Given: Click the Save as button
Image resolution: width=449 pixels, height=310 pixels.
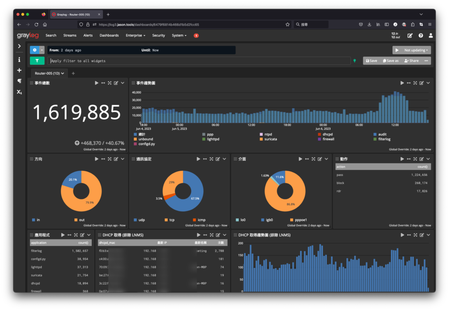Looking at the screenshot, I should point(391,60).
